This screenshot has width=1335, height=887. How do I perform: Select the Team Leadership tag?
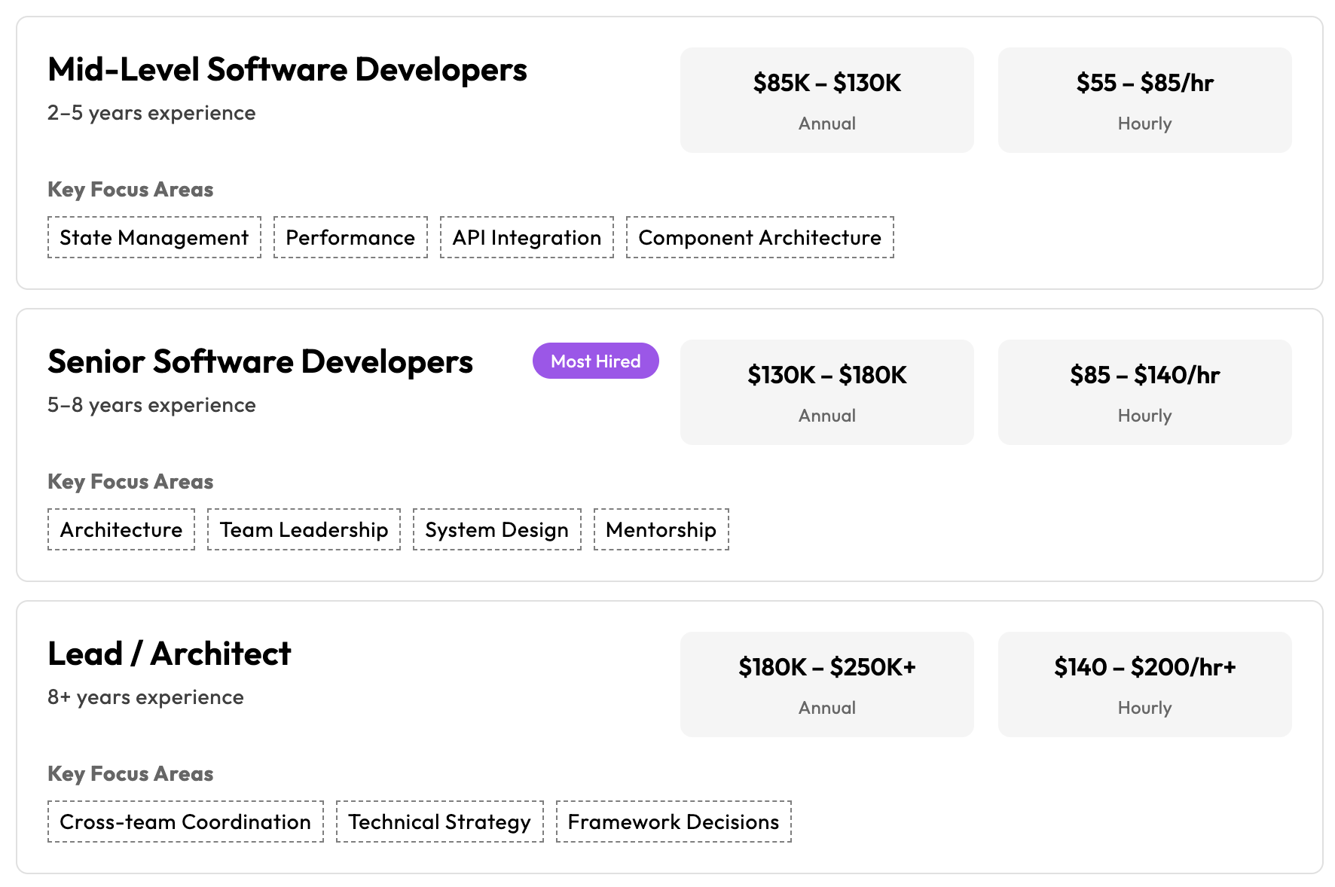(x=304, y=529)
